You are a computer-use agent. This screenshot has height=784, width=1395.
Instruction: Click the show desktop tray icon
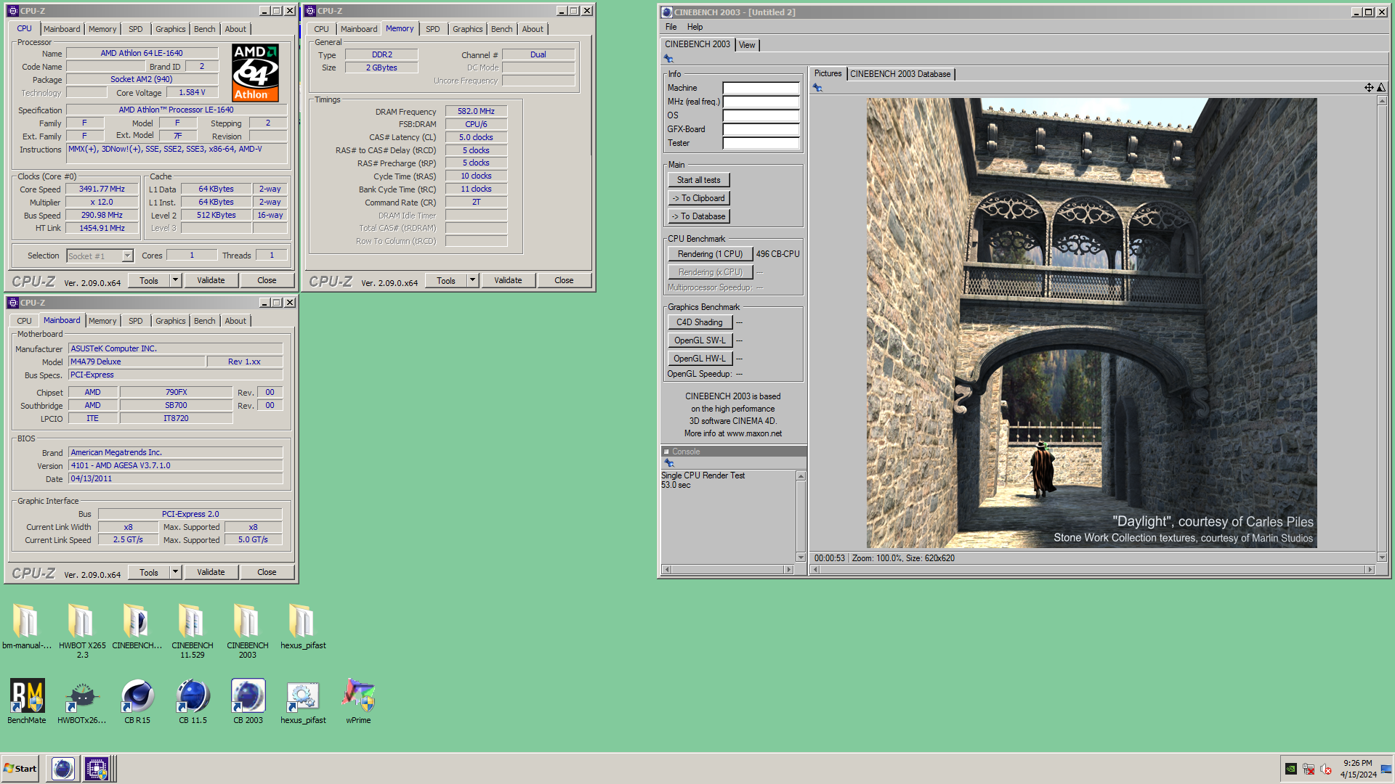click(x=1386, y=769)
